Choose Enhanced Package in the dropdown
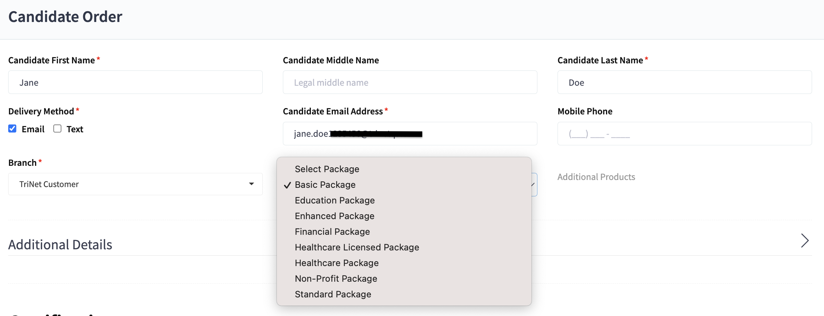The width and height of the screenshot is (824, 316). tap(334, 216)
